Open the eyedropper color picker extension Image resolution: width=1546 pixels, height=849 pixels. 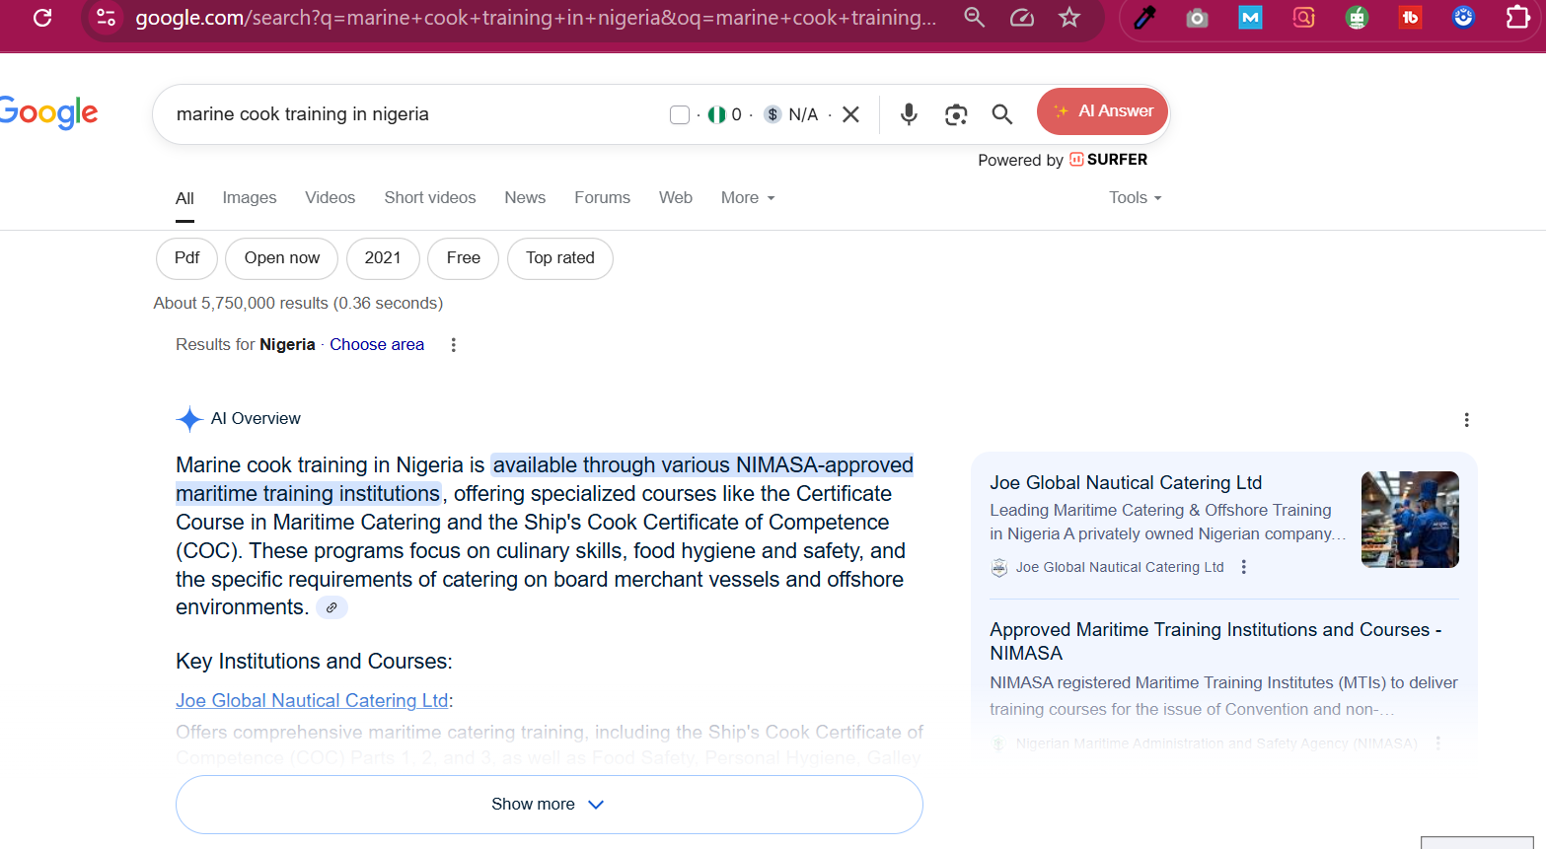click(1144, 18)
